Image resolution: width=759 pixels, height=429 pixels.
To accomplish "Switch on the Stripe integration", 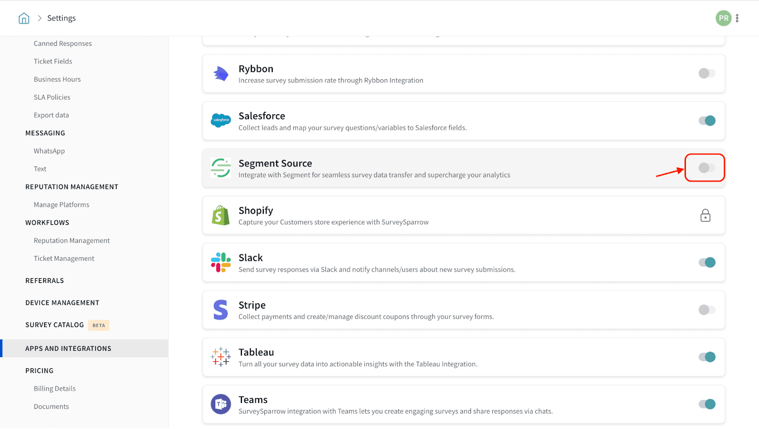I will [706, 310].
